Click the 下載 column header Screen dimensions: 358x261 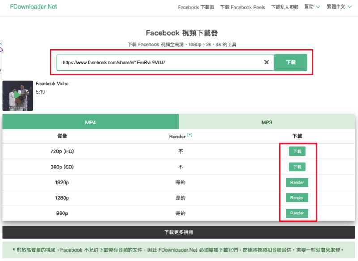tap(297, 136)
